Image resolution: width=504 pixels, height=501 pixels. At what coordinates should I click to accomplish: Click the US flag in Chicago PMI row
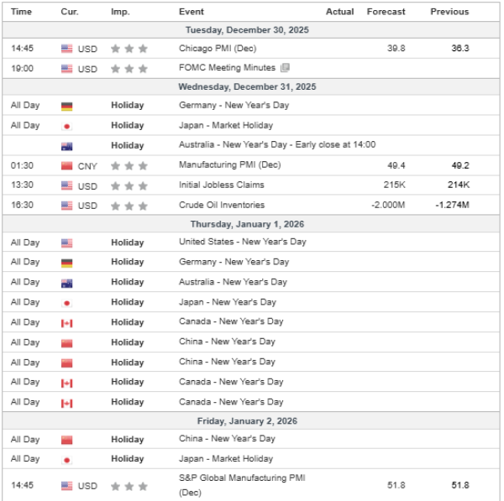tap(67, 49)
